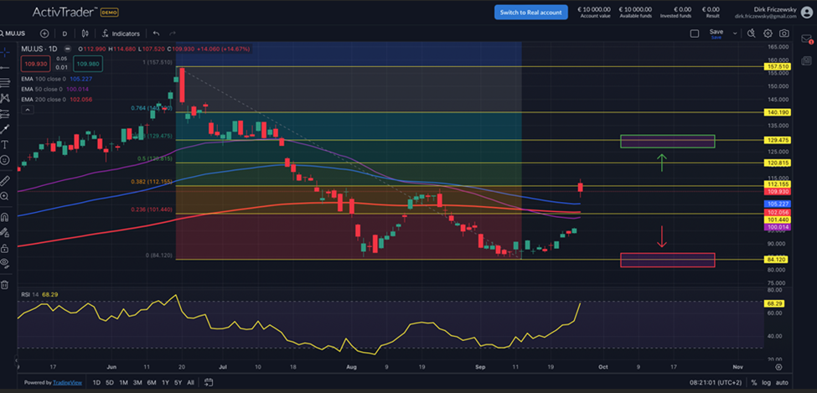Toggle the lock all drawings icon
The image size is (817, 393).
coord(6,246)
